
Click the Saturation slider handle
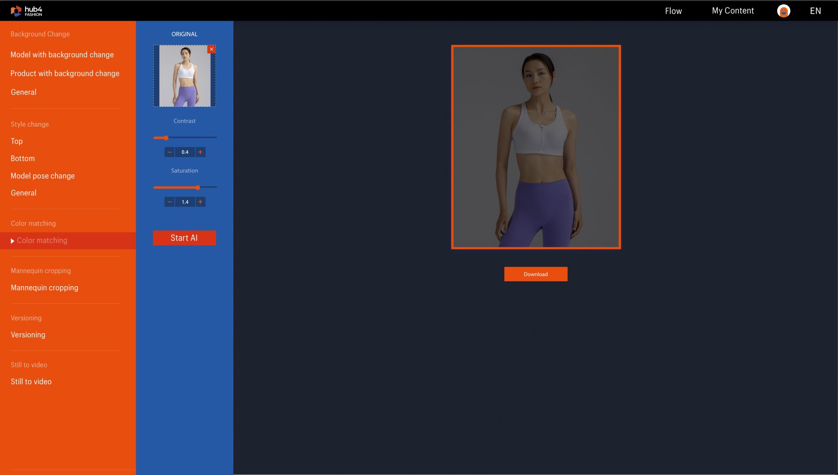[198, 187]
